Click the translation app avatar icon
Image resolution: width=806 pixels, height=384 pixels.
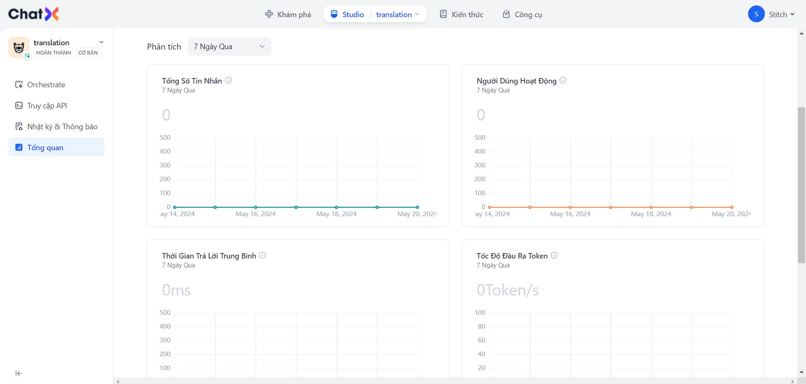pyautogui.click(x=18, y=47)
